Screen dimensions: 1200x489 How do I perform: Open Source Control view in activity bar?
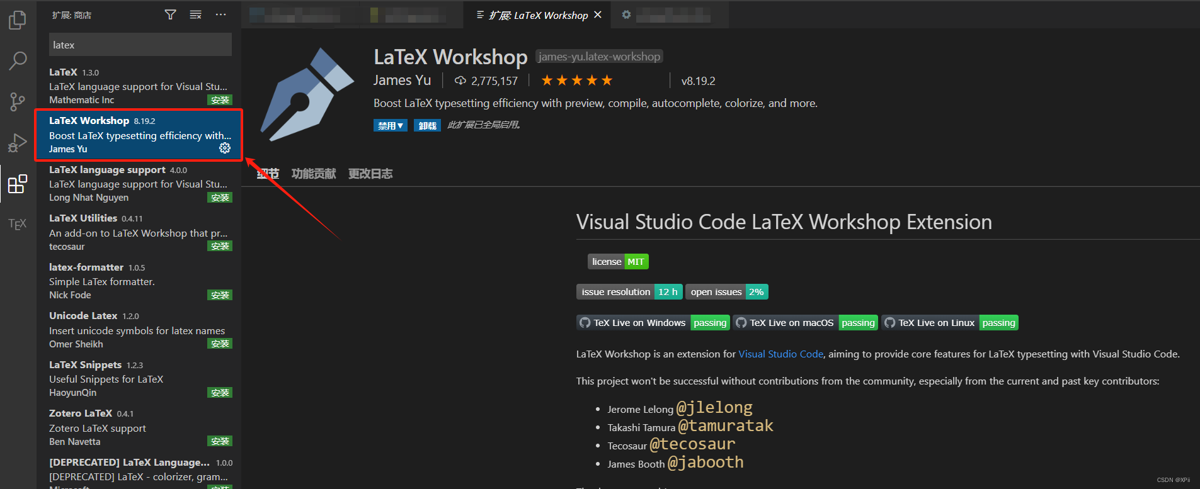(x=18, y=102)
